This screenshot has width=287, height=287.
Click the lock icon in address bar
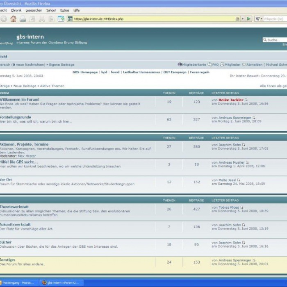[x=237, y=19]
